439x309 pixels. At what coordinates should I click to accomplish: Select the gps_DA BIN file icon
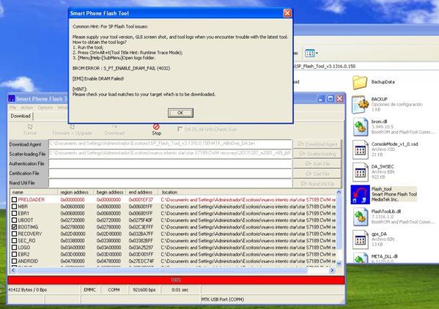361,239
